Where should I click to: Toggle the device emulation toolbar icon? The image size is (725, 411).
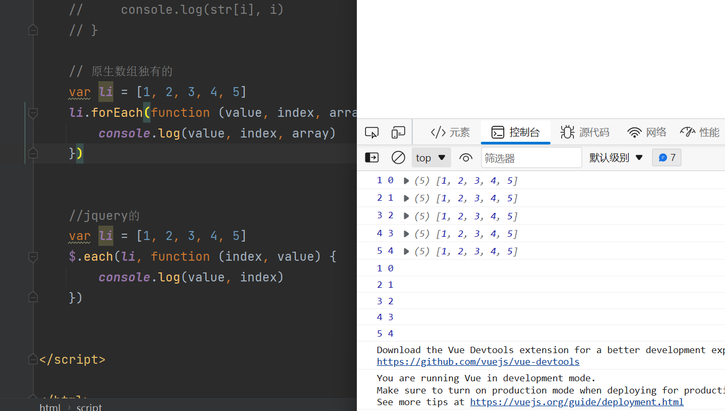tap(398, 132)
